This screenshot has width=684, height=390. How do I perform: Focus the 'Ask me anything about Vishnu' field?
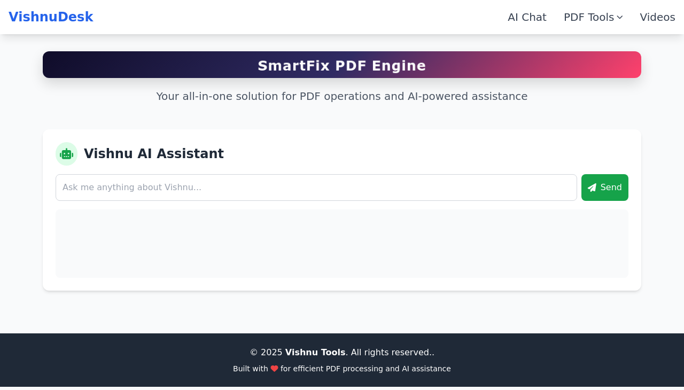(x=316, y=188)
